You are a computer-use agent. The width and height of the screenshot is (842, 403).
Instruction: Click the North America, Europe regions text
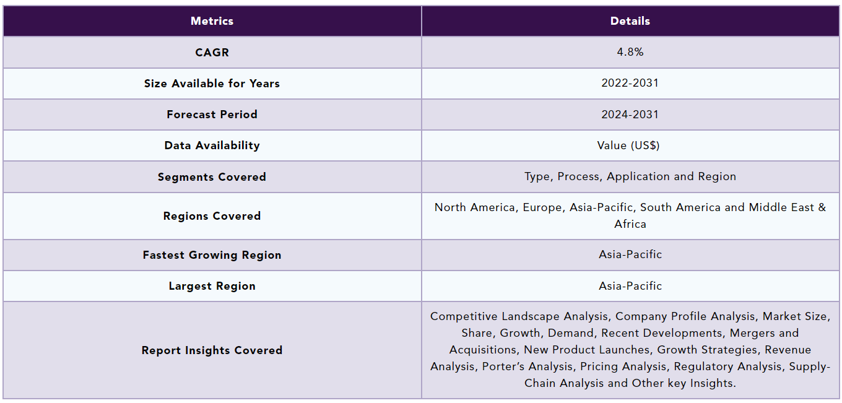click(x=630, y=215)
